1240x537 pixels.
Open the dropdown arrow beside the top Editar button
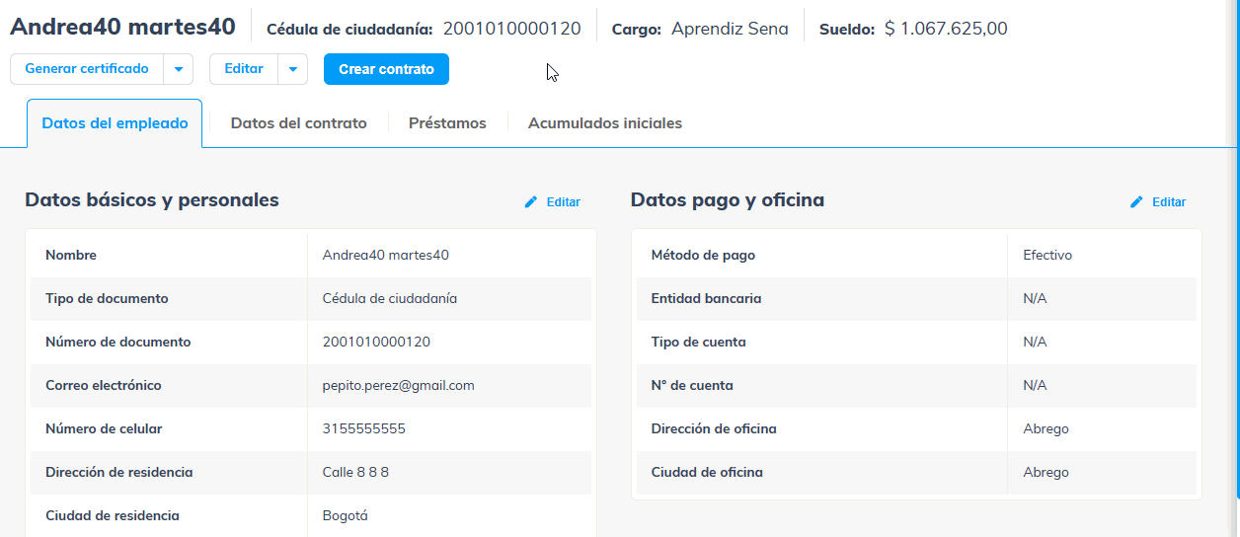tap(293, 69)
